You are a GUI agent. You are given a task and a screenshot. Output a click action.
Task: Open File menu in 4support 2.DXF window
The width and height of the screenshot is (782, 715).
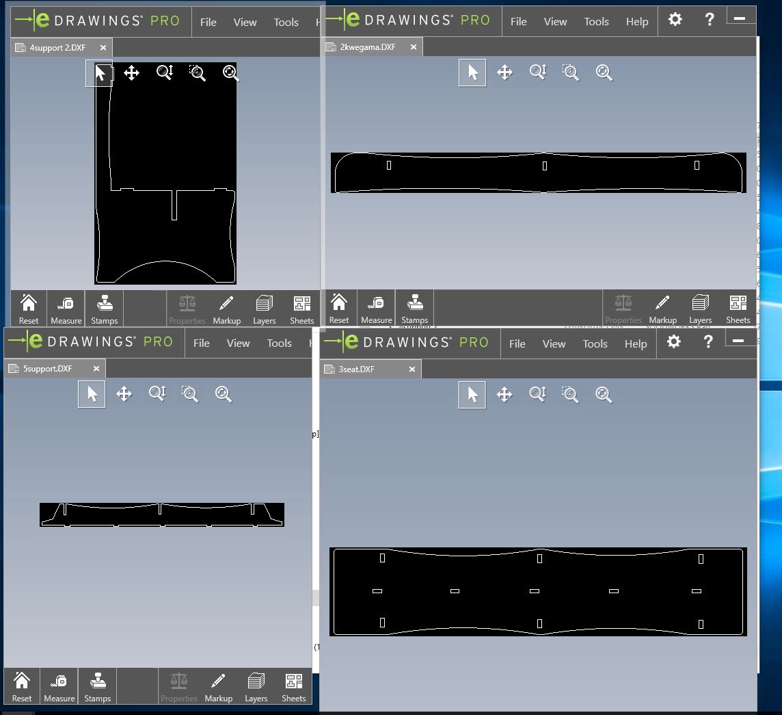point(208,23)
